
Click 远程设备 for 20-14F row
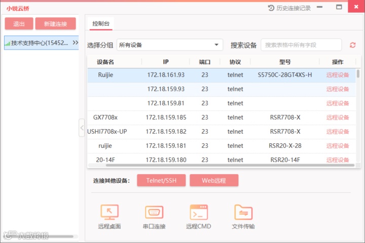coord(338,160)
